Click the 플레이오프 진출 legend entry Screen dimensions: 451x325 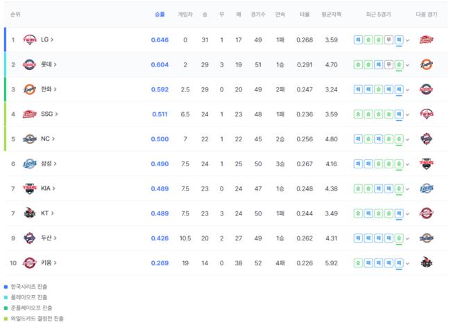[x=26, y=297]
